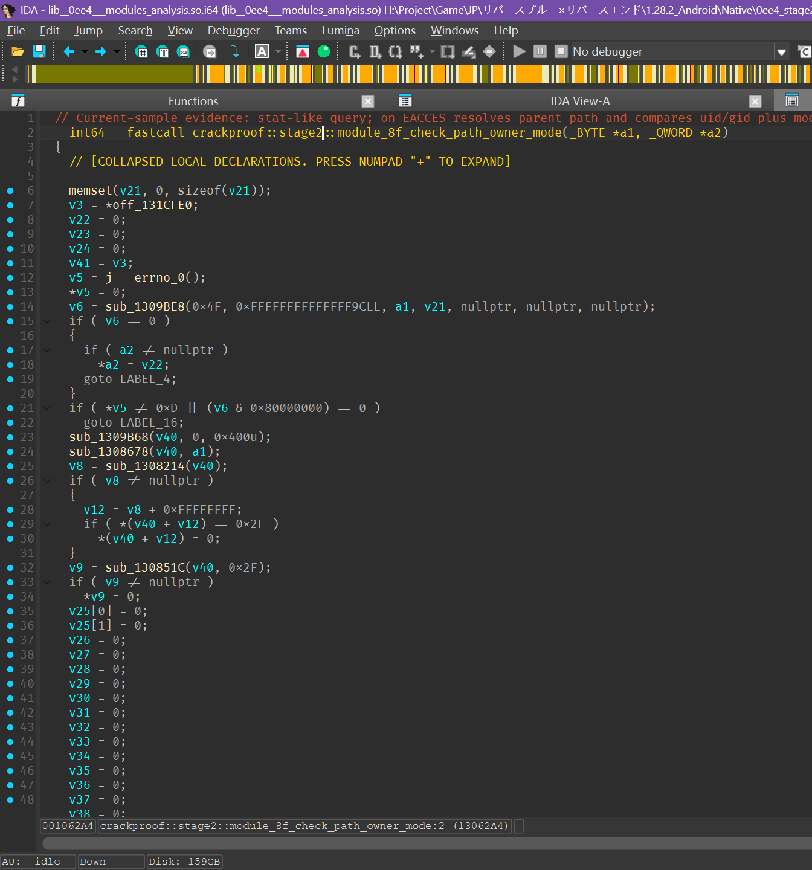Toggle breakpoint dot on line 32
812x870 pixels.
coord(10,568)
